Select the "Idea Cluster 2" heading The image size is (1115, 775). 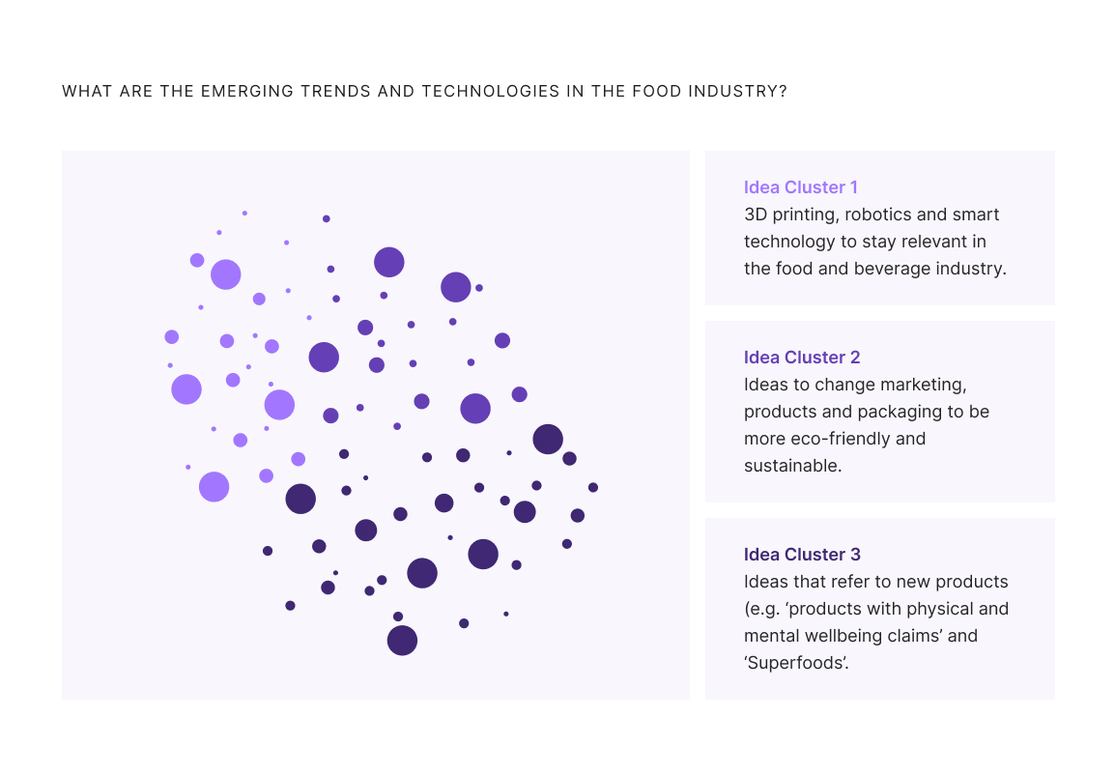tap(801, 357)
